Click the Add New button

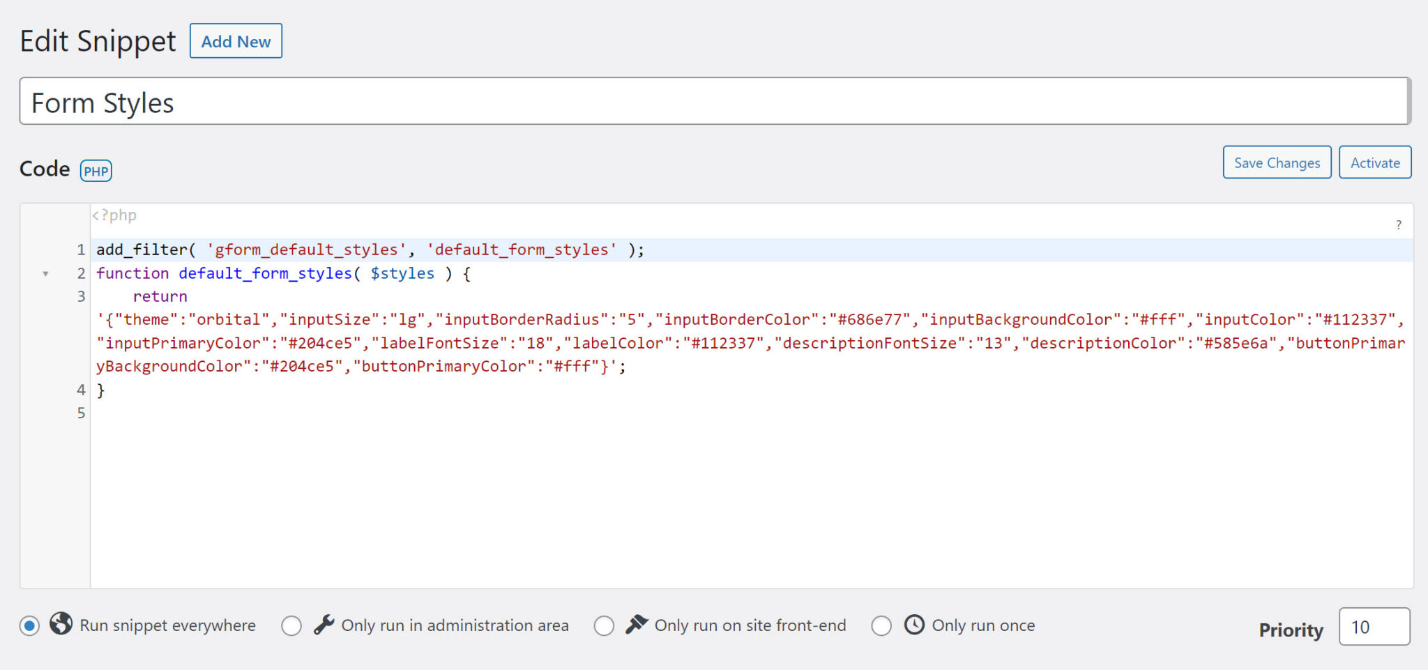(235, 41)
